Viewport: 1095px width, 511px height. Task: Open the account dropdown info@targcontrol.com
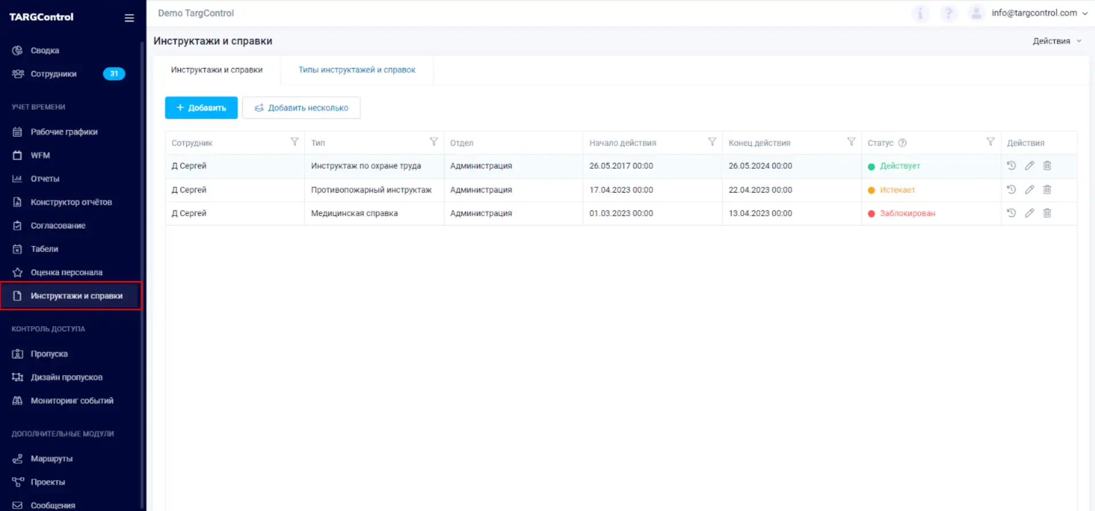[x=1039, y=13]
